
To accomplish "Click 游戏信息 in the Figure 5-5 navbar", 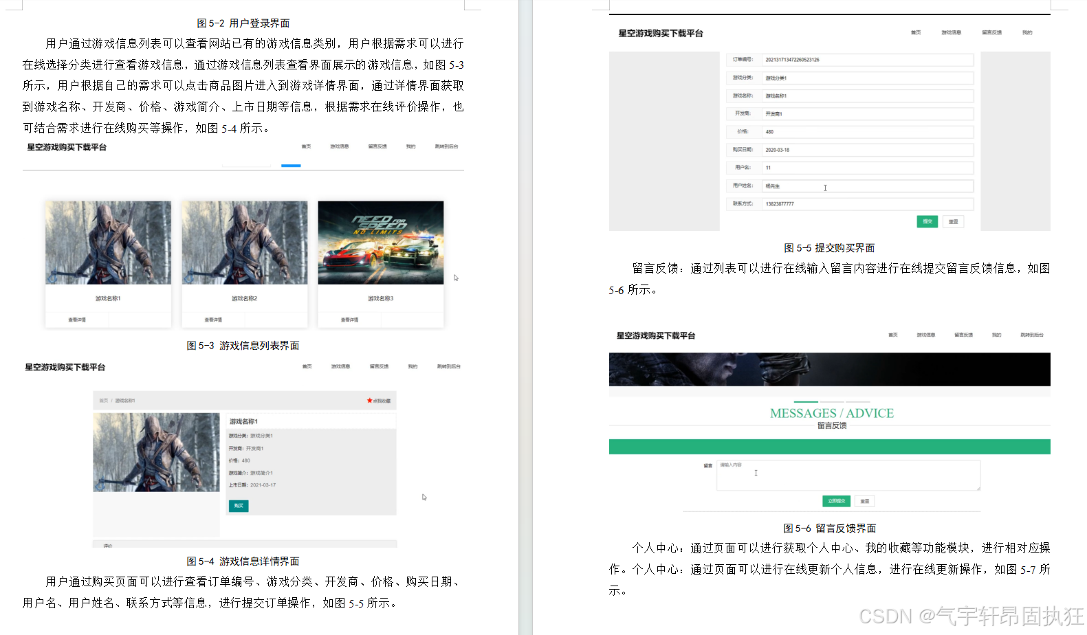I will click(952, 32).
